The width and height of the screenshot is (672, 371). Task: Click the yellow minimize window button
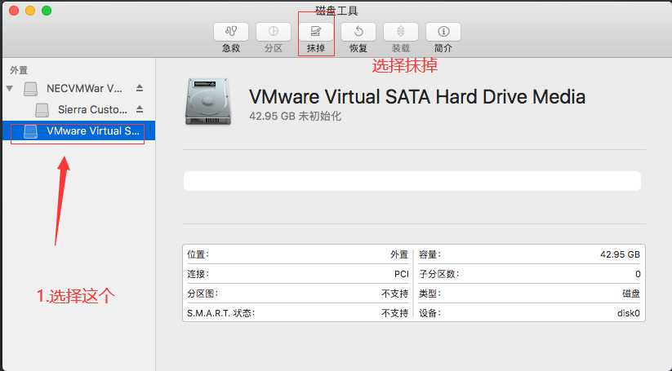(x=30, y=11)
